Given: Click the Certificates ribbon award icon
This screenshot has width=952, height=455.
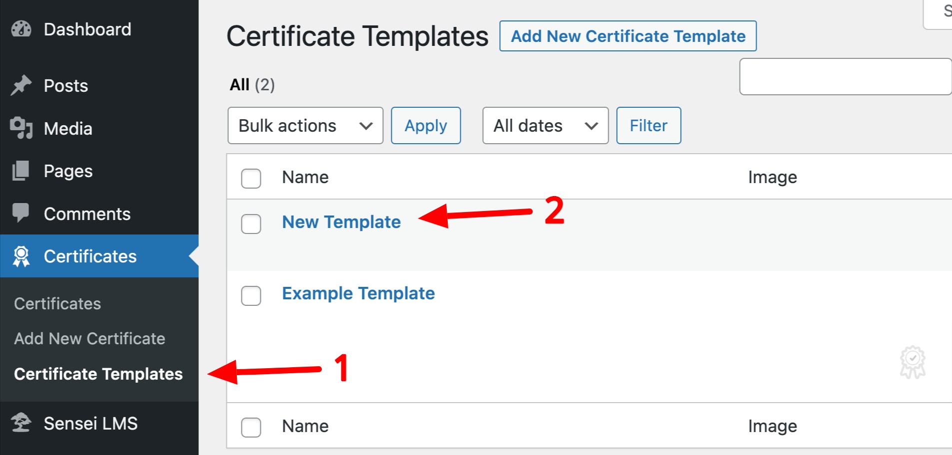Looking at the screenshot, I should click(x=21, y=256).
